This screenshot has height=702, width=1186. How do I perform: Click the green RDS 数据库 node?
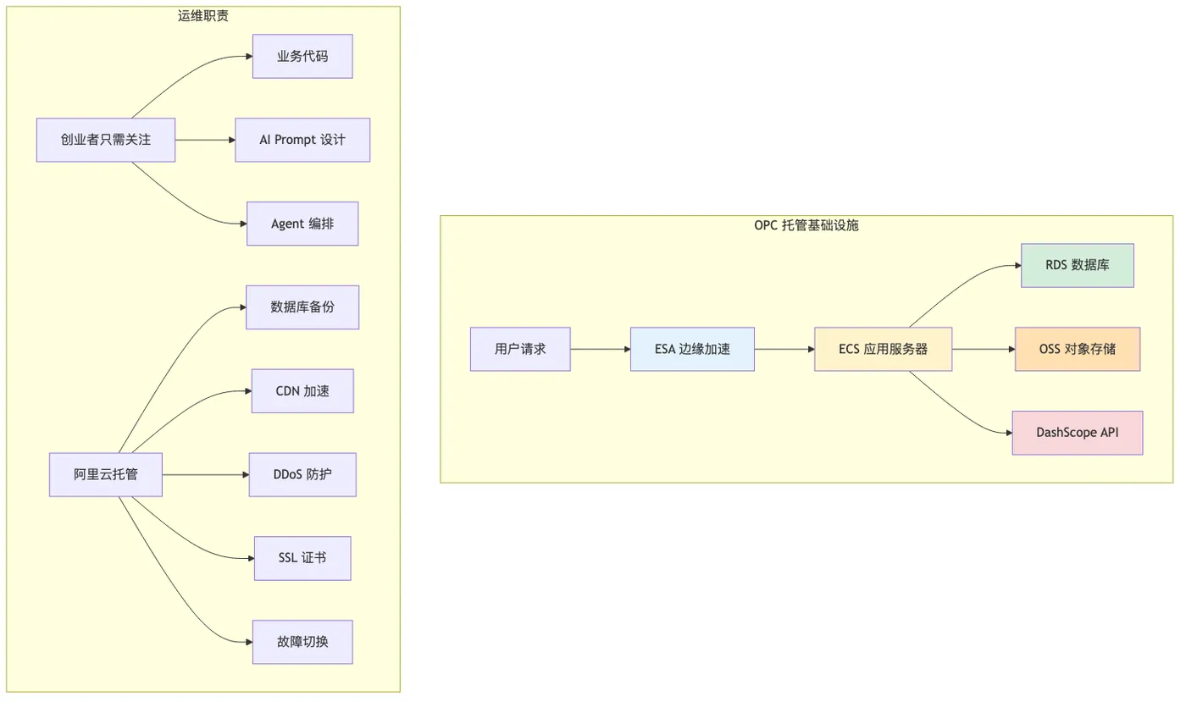pos(1078,265)
